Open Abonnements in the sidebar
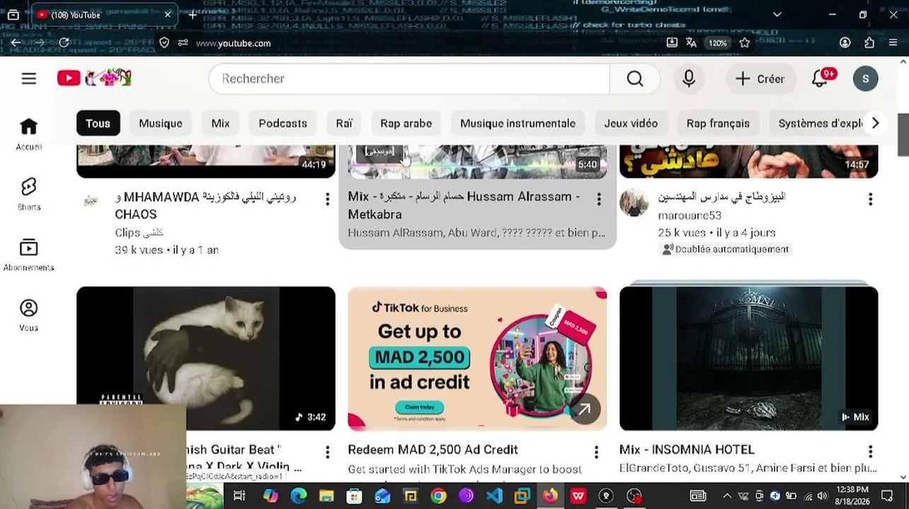The height and width of the screenshot is (509, 909). pyautogui.click(x=28, y=255)
